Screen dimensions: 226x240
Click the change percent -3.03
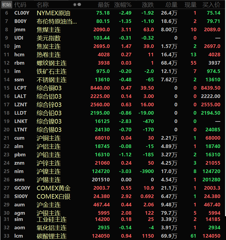(125, 172)
